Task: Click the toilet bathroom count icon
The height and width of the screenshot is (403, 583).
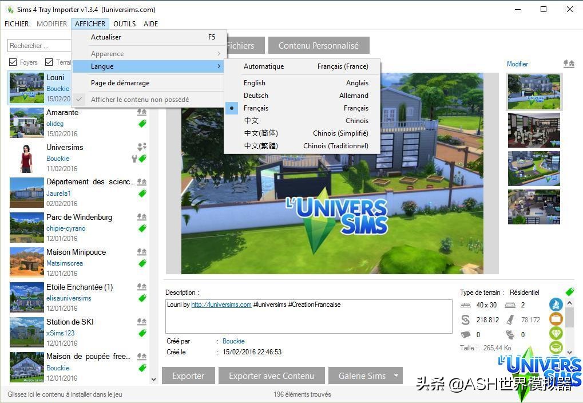Action: 510,334
